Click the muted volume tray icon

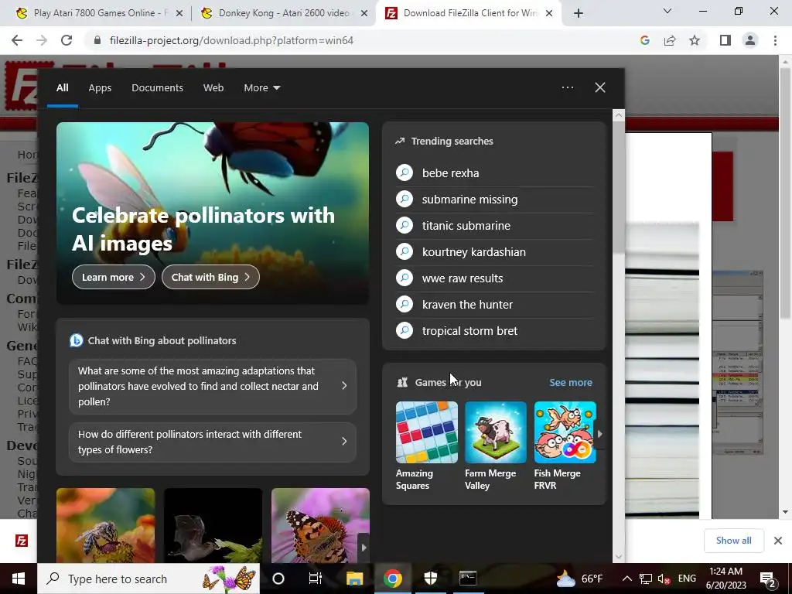(664, 579)
